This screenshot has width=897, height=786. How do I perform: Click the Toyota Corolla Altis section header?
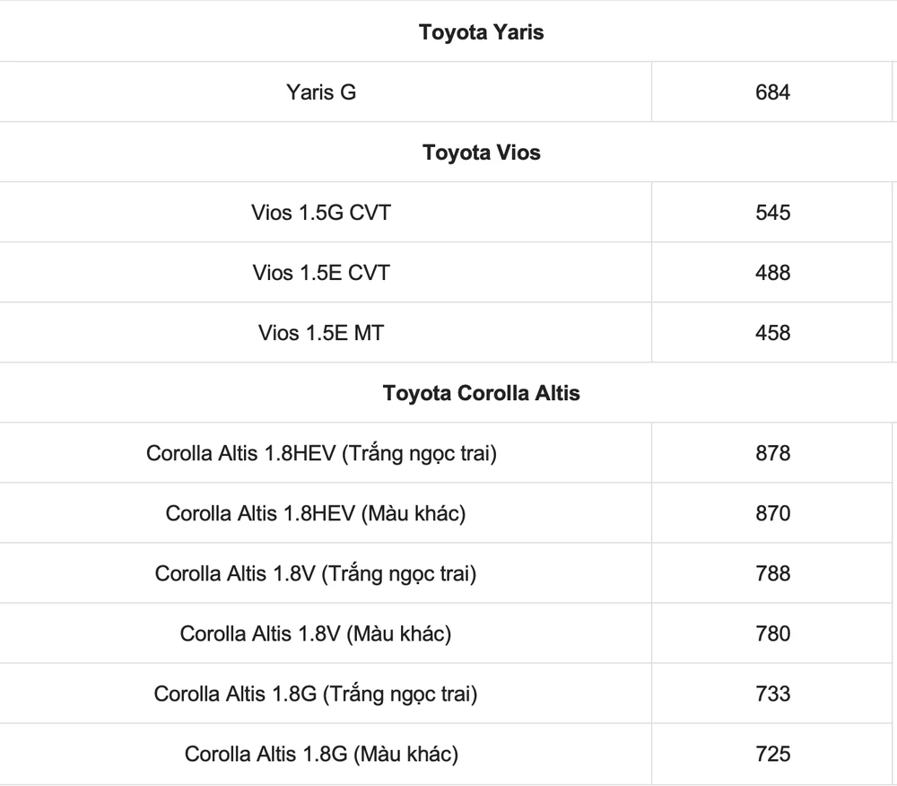[x=482, y=393]
